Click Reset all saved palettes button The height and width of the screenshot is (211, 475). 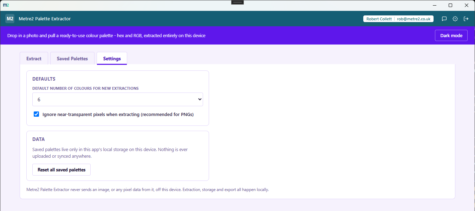(61, 170)
